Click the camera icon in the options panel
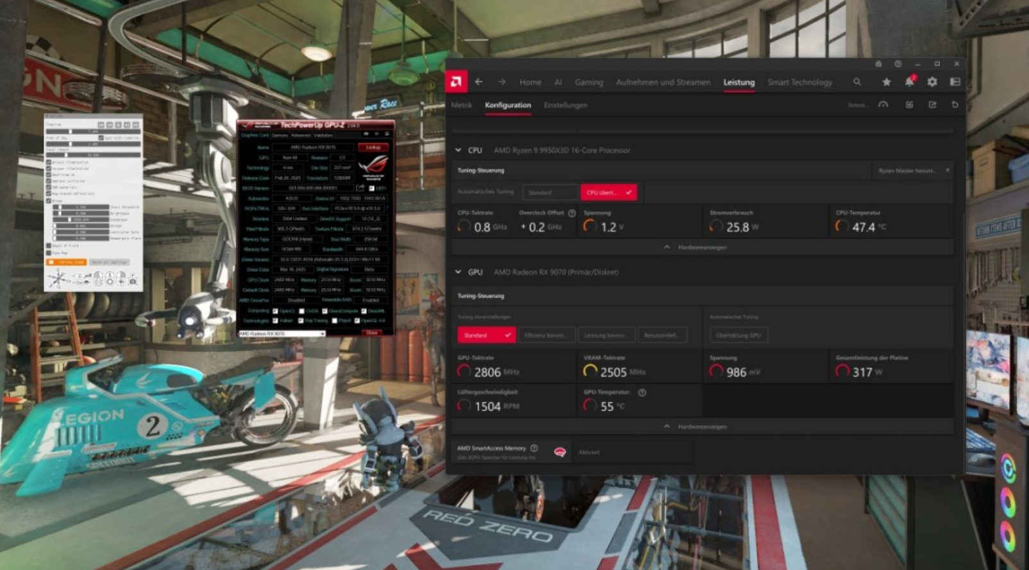The image size is (1029, 570). point(133,281)
